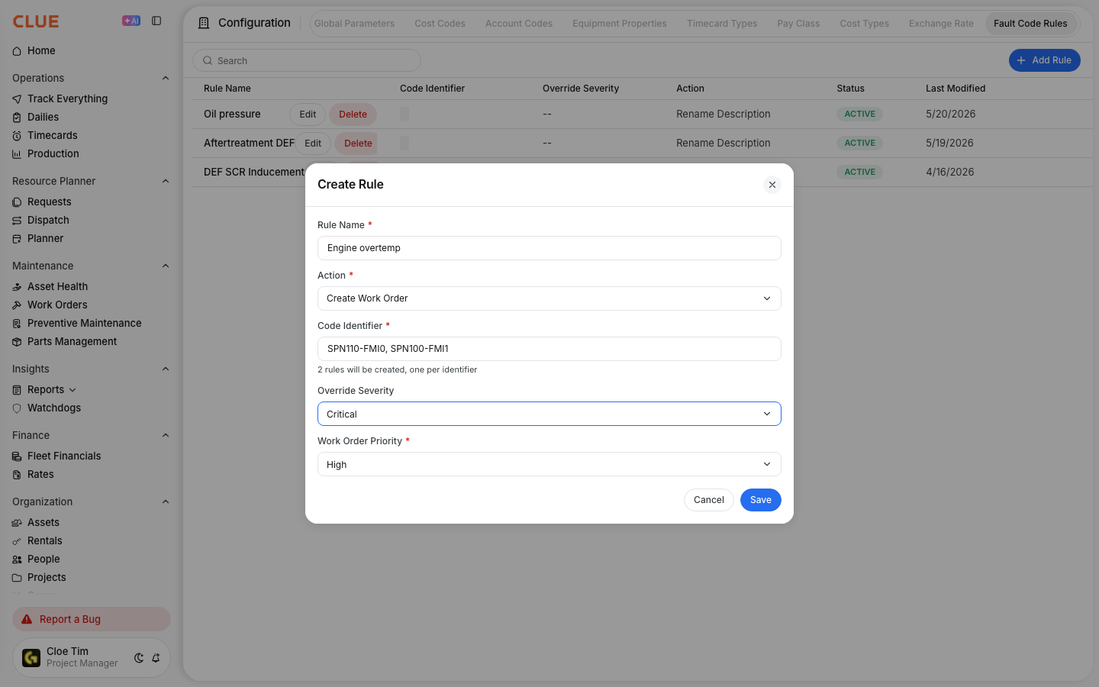Switch to Global Parameters tab
The height and width of the screenshot is (687, 1099).
point(354,24)
